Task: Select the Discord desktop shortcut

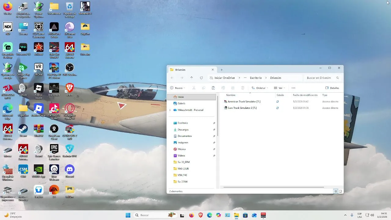Action: (x=70, y=171)
